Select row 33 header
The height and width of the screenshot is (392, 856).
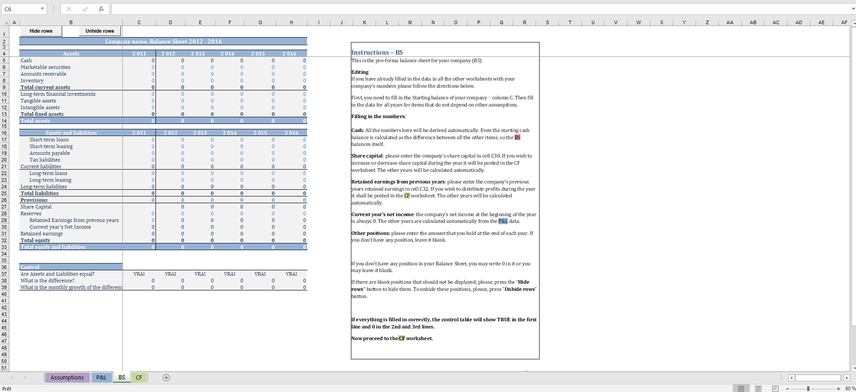point(4,247)
